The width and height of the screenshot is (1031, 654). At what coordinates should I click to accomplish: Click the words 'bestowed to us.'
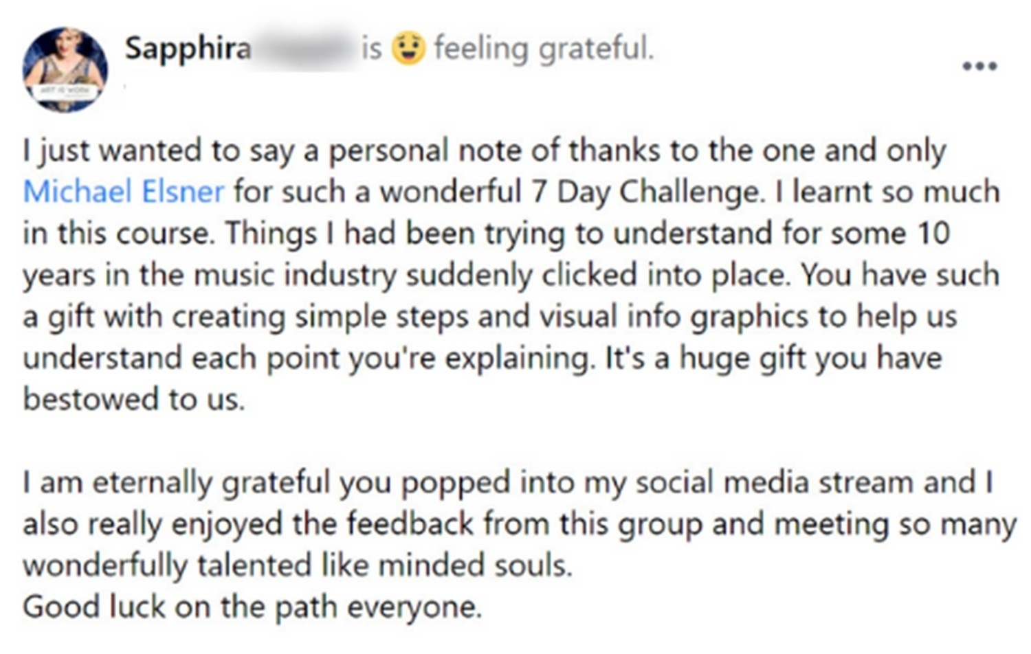[134, 400]
